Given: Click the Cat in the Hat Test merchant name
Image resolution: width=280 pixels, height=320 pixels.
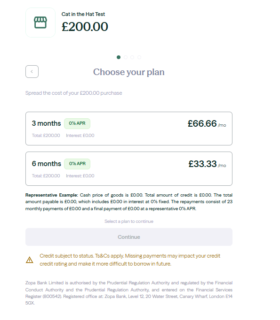Looking at the screenshot, I should [83, 14].
